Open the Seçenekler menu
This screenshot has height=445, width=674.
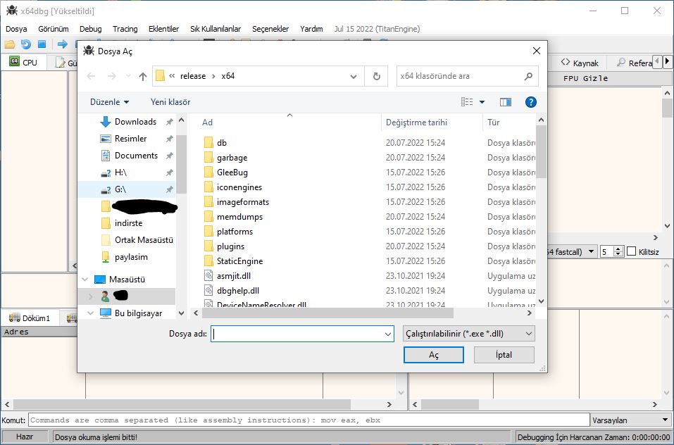pos(270,29)
